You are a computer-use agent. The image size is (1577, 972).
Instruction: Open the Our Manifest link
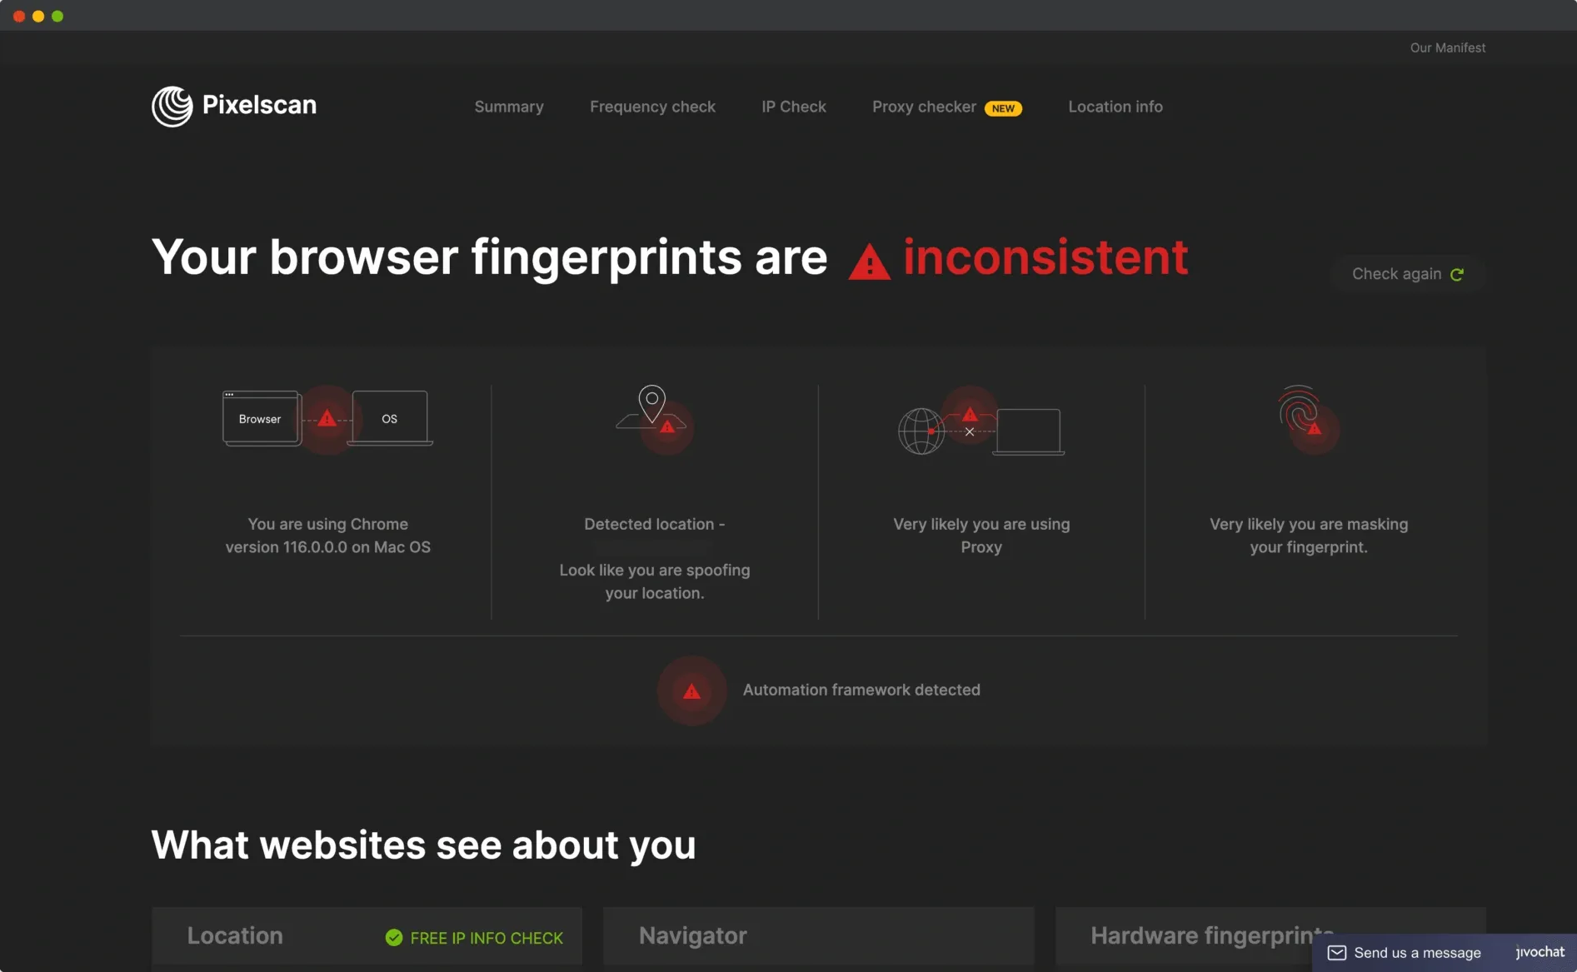click(1447, 48)
